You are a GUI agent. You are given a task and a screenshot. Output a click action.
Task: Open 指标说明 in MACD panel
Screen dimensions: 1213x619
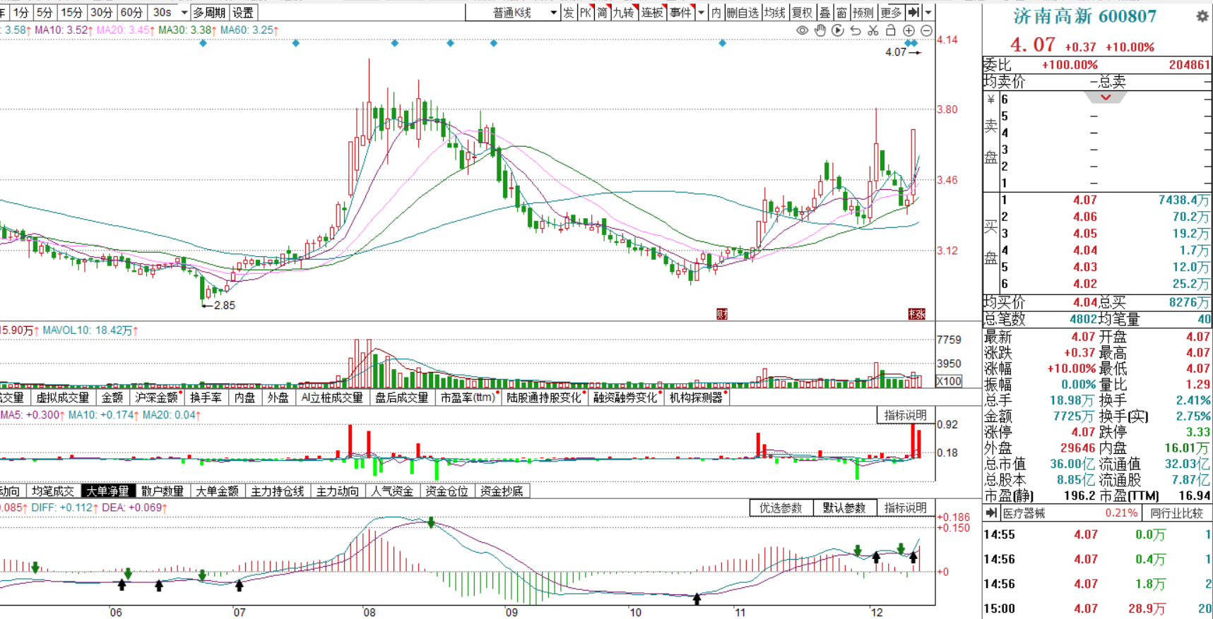[906, 507]
